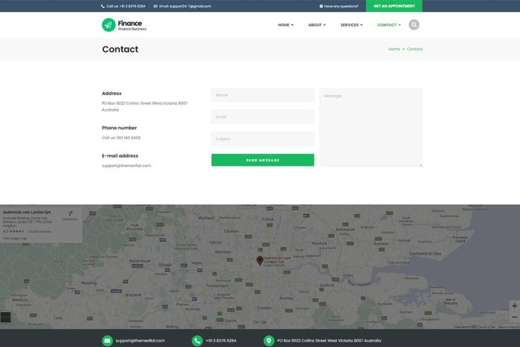Zoom in the map with plus button
Image resolution: width=520 pixels, height=347 pixels.
(x=514, y=306)
